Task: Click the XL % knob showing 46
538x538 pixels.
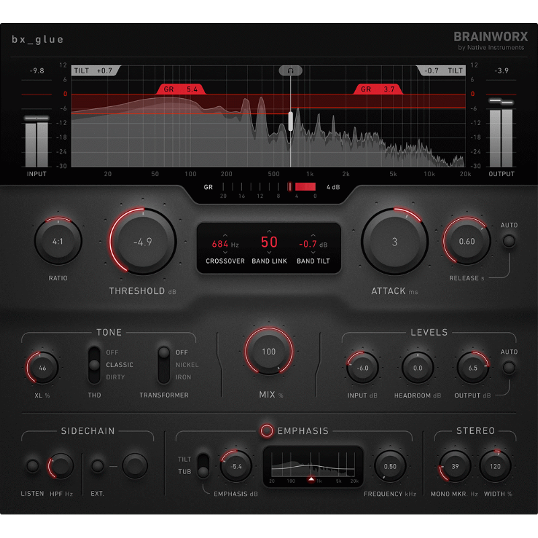Action: point(42,367)
